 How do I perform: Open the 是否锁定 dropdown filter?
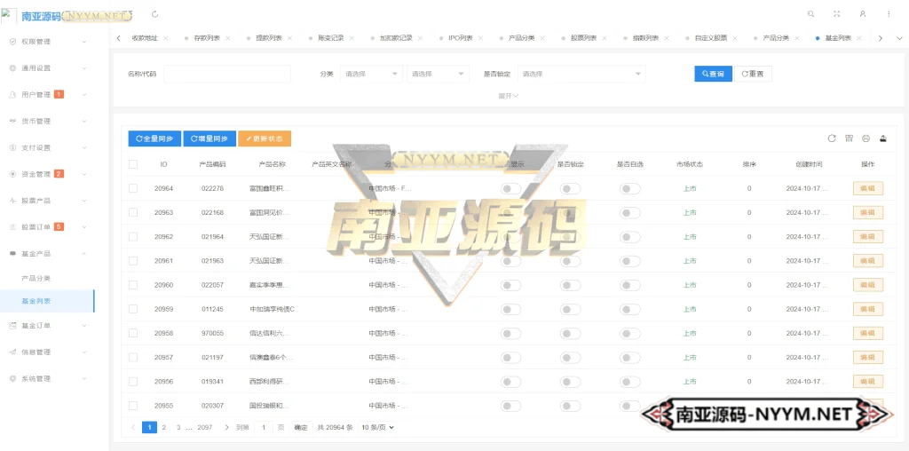[581, 74]
